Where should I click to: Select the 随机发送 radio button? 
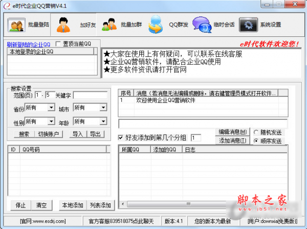(256, 132)
